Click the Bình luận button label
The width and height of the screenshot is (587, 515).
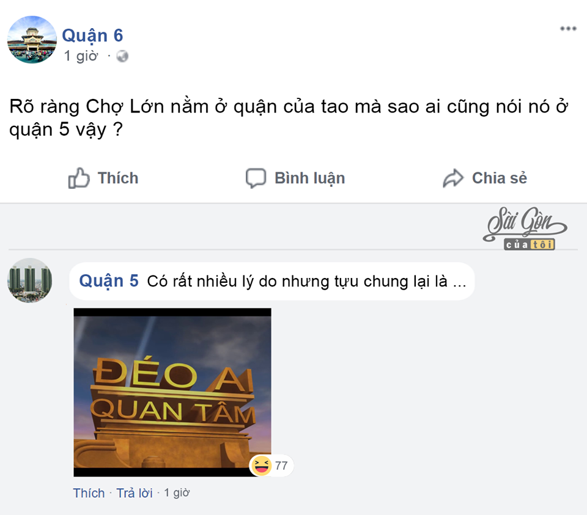(x=310, y=178)
